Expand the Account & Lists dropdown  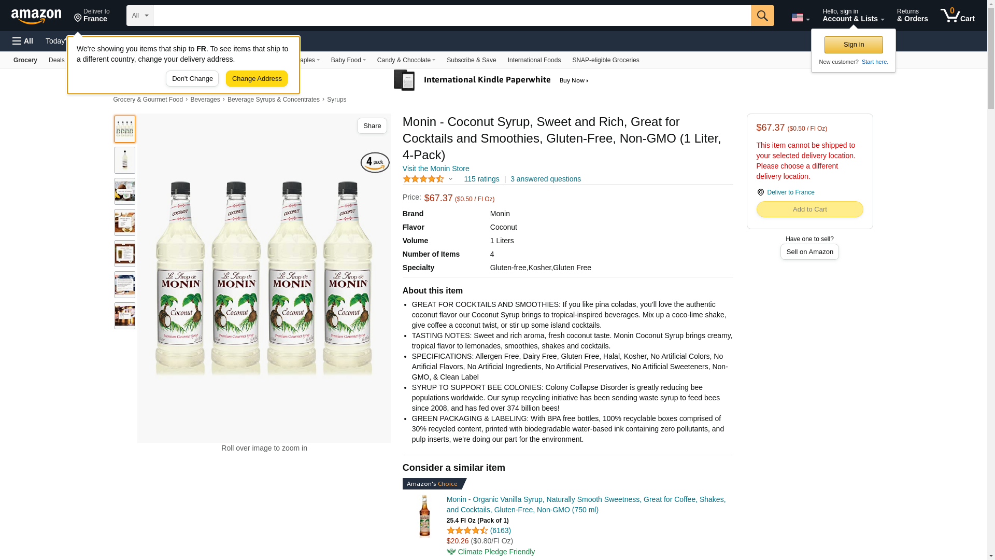click(x=853, y=16)
